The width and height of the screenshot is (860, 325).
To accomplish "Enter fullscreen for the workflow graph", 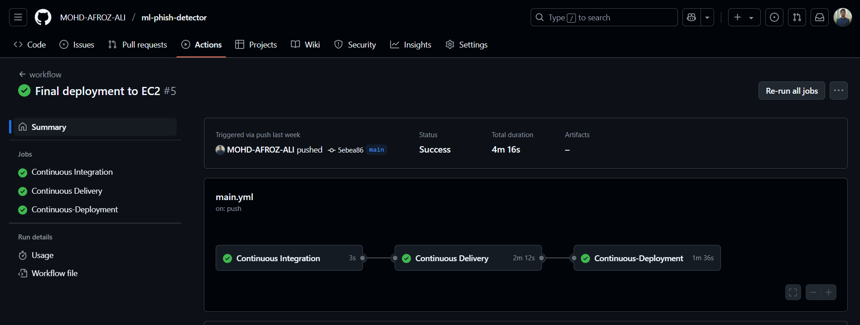I will point(793,292).
